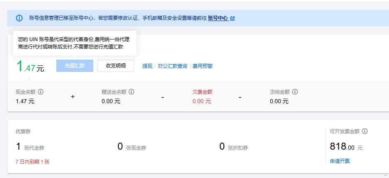Screen dimensions: 389x178
Task: Click the 818.00 元 invoiceable amount
Action: (346, 147)
